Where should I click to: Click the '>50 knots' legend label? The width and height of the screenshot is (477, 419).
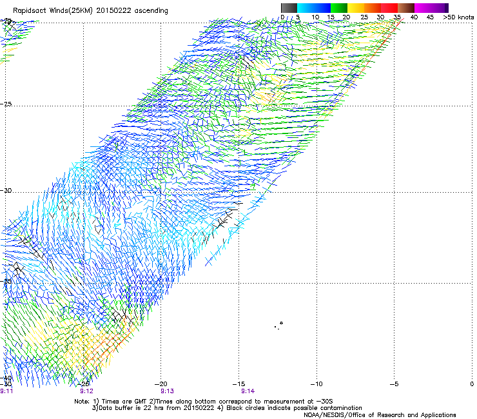point(458,17)
